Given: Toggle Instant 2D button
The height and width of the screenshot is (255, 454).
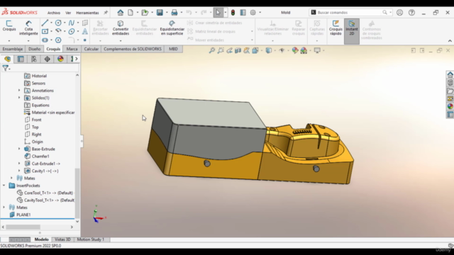Looking at the screenshot, I should click(x=352, y=31).
